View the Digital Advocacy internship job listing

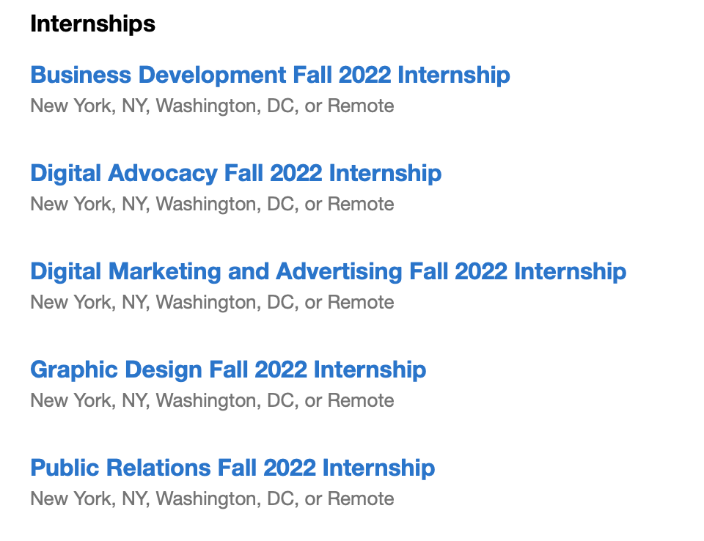235,173
